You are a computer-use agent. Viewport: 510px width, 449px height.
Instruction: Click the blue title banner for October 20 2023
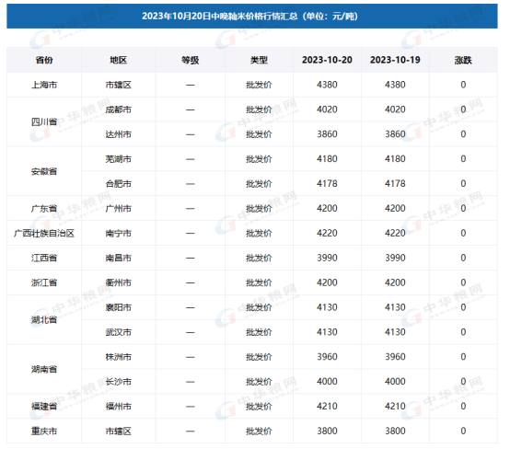point(252,17)
